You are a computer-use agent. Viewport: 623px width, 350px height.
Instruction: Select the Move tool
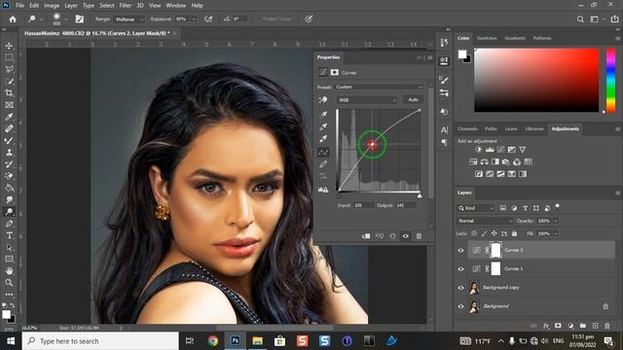click(9, 46)
